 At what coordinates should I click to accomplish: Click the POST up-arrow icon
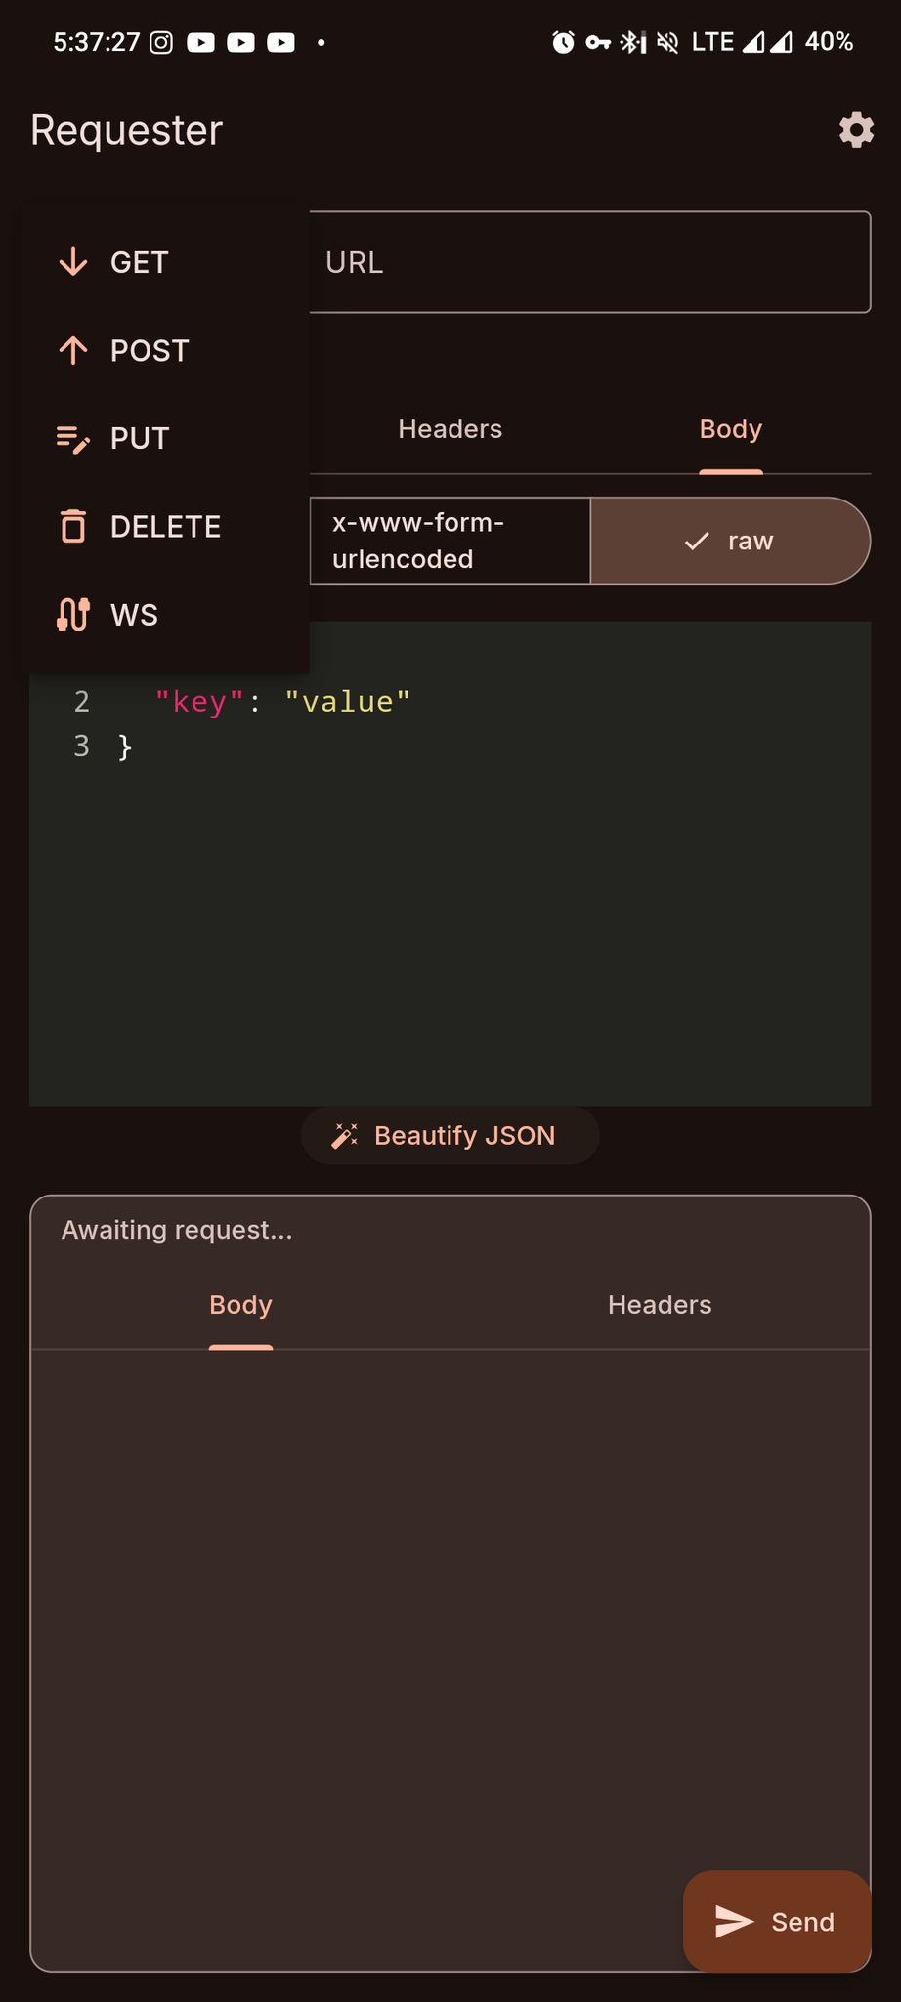point(73,350)
